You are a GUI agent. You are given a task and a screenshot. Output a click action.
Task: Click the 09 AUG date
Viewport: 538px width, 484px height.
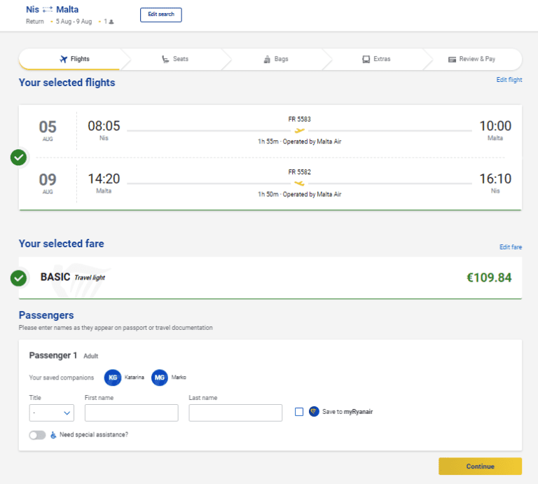tap(48, 184)
